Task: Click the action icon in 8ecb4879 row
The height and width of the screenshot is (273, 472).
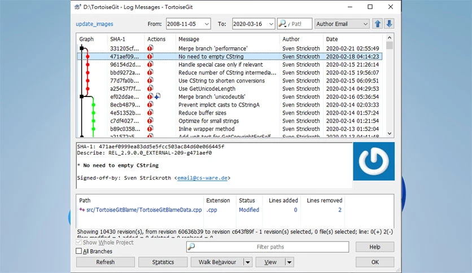Action: pos(150,104)
